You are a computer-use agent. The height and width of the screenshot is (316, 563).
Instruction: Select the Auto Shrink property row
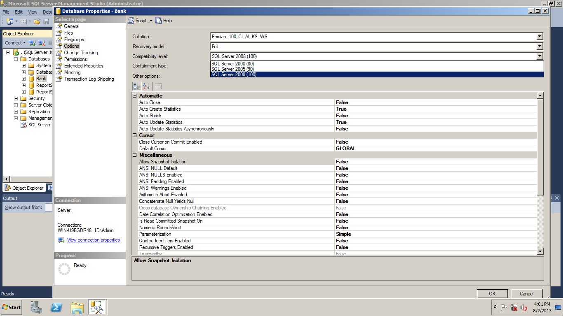tap(150, 116)
